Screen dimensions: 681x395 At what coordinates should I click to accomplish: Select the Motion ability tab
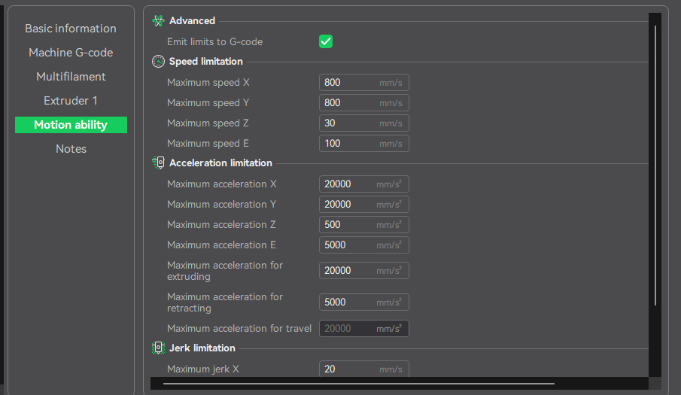[x=71, y=125]
